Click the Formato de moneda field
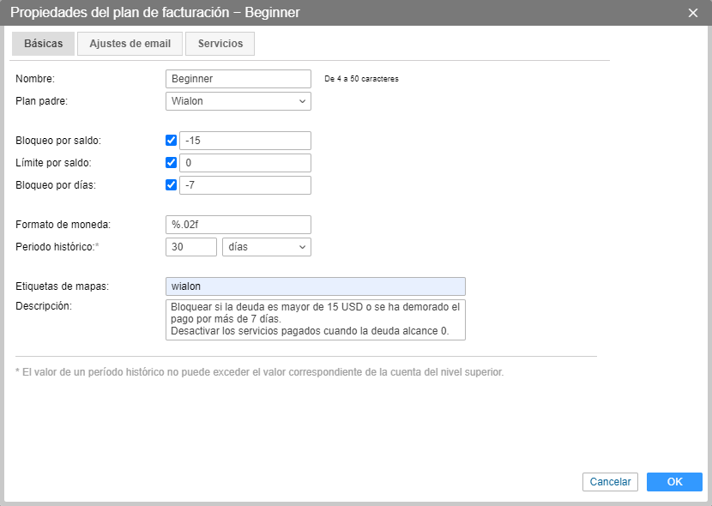Viewport: 712px width, 506px height. tap(238, 225)
